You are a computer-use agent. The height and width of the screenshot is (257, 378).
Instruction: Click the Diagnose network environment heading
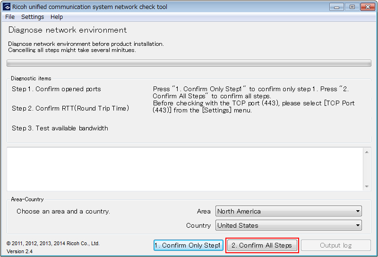68,30
